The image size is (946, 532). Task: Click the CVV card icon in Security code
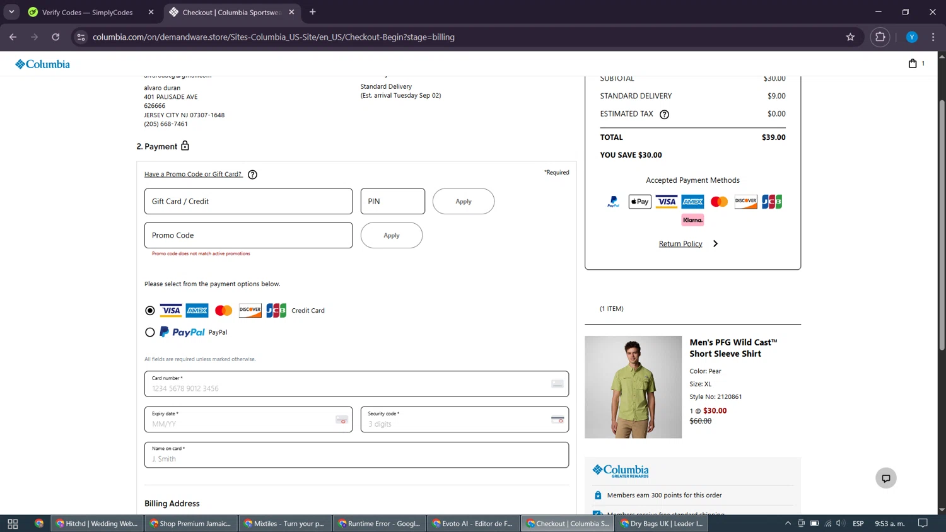(x=558, y=419)
